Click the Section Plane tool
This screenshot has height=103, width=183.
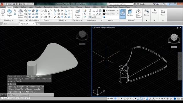[77, 14]
